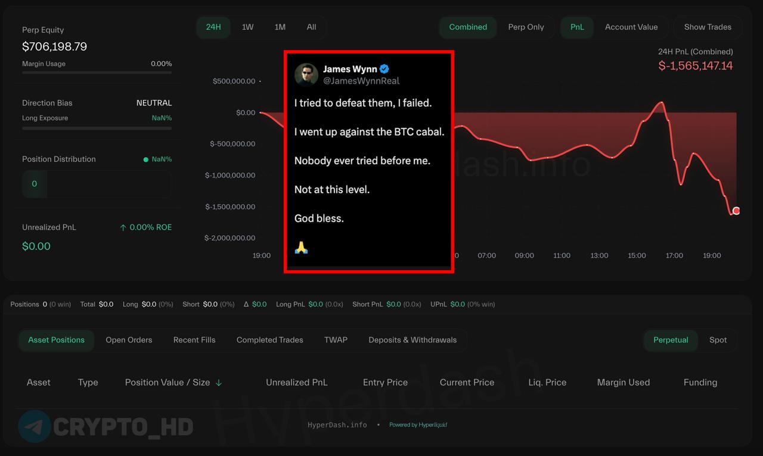Switch to Perp Only view

click(526, 27)
